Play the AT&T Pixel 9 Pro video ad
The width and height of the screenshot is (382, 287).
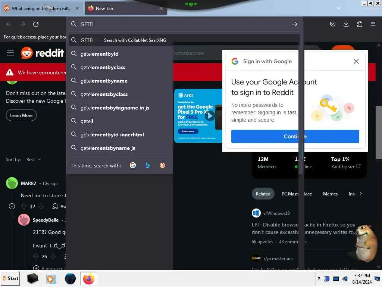tap(210, 116)
